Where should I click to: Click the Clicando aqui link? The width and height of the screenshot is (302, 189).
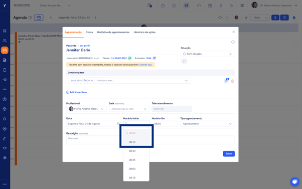pyautogui.click(x=145, y=65)
